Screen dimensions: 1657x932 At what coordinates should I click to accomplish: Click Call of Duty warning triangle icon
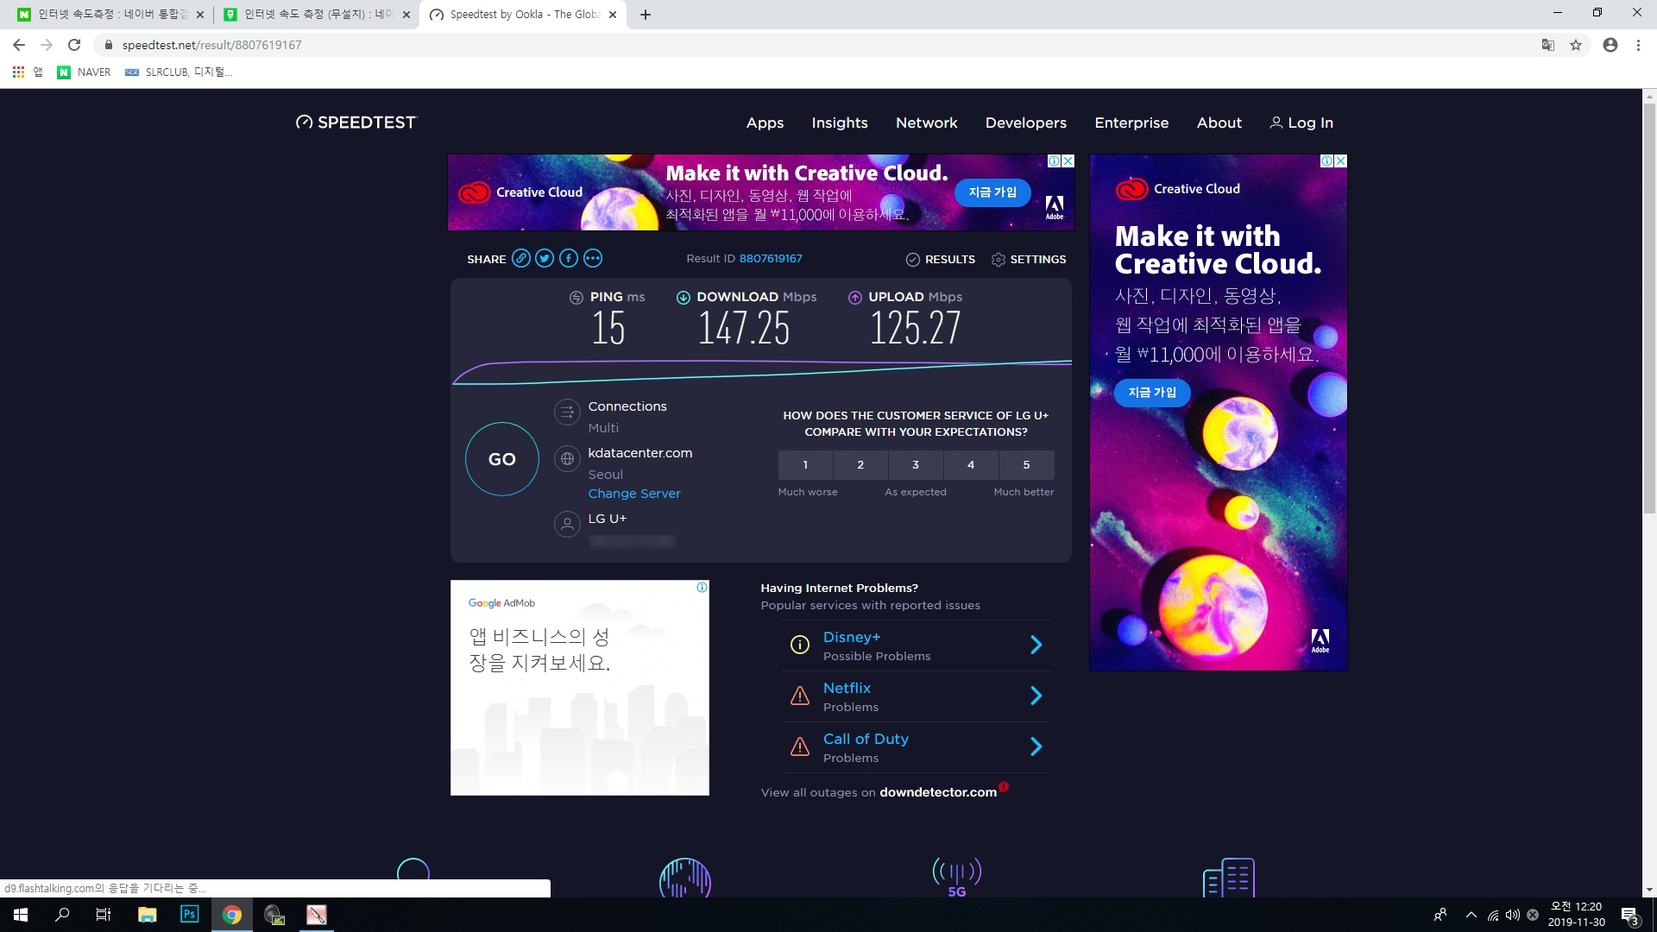click(x=800, y=746)
